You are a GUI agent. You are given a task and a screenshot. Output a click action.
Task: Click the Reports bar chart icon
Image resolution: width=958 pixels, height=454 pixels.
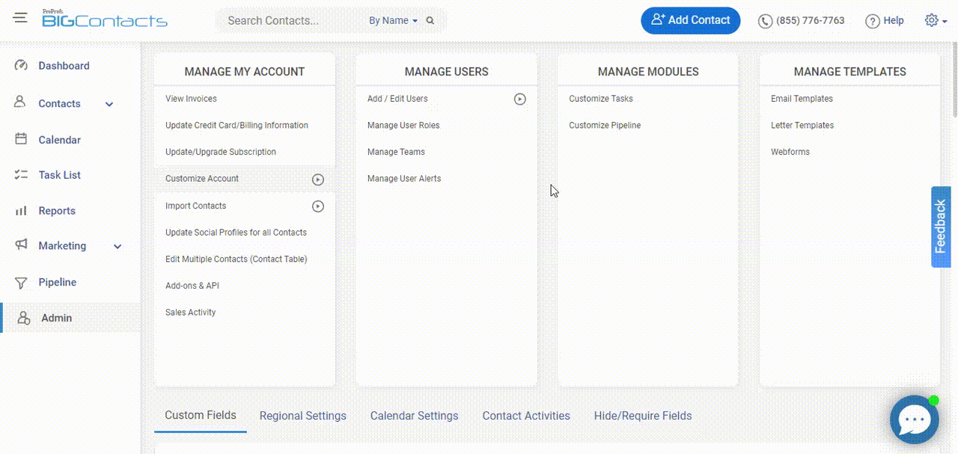coord(21,211)
